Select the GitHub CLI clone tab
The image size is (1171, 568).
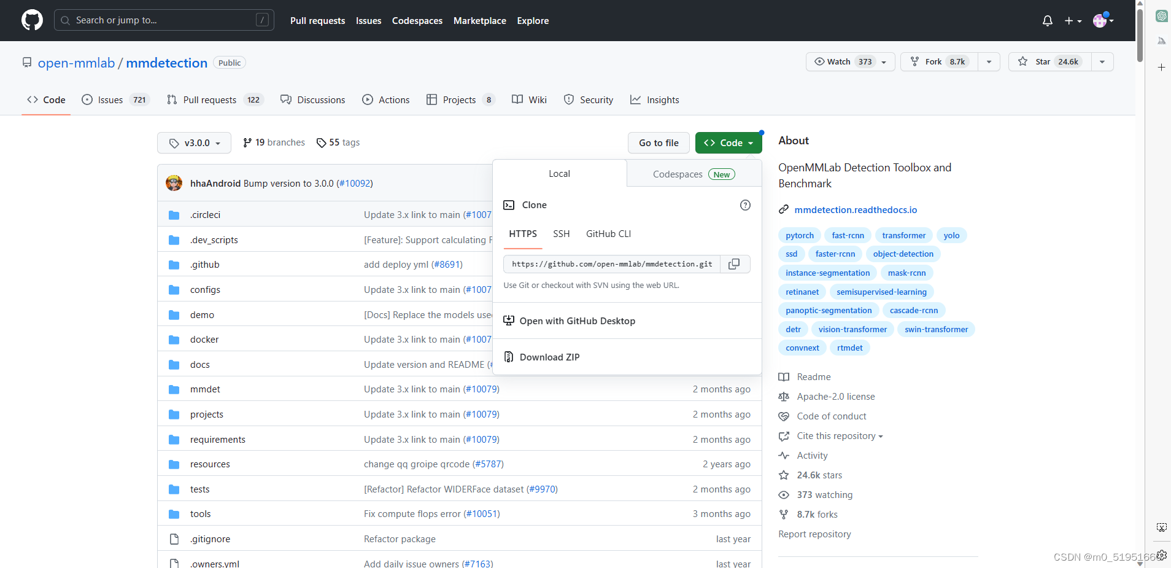click(x=608, y=234)
